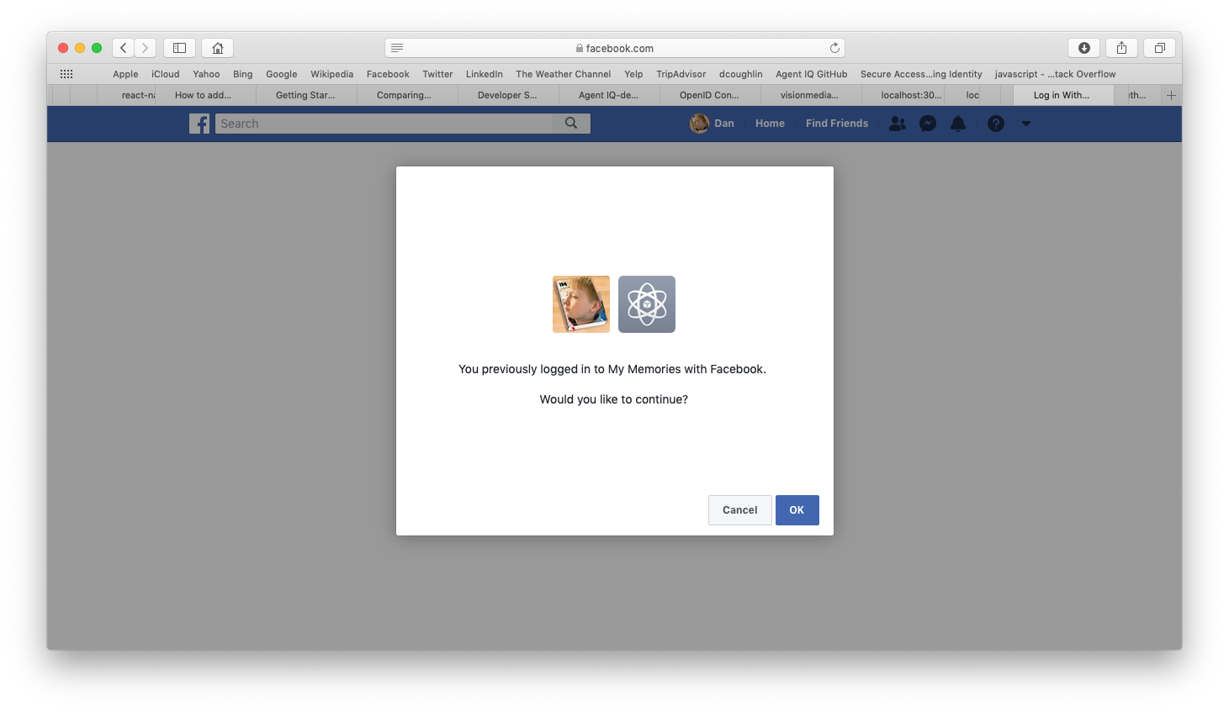Screen dimensions: 1229x712
Task: Dismiss the dialog with Cancel
Action: 740,510
